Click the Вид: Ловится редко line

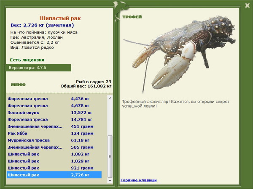tap(32, 47)
